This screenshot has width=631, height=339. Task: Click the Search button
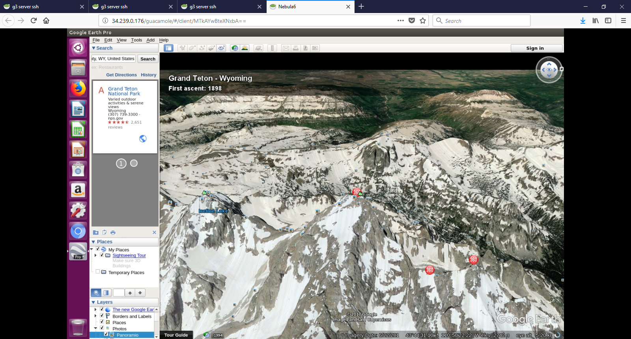(148, 59)
